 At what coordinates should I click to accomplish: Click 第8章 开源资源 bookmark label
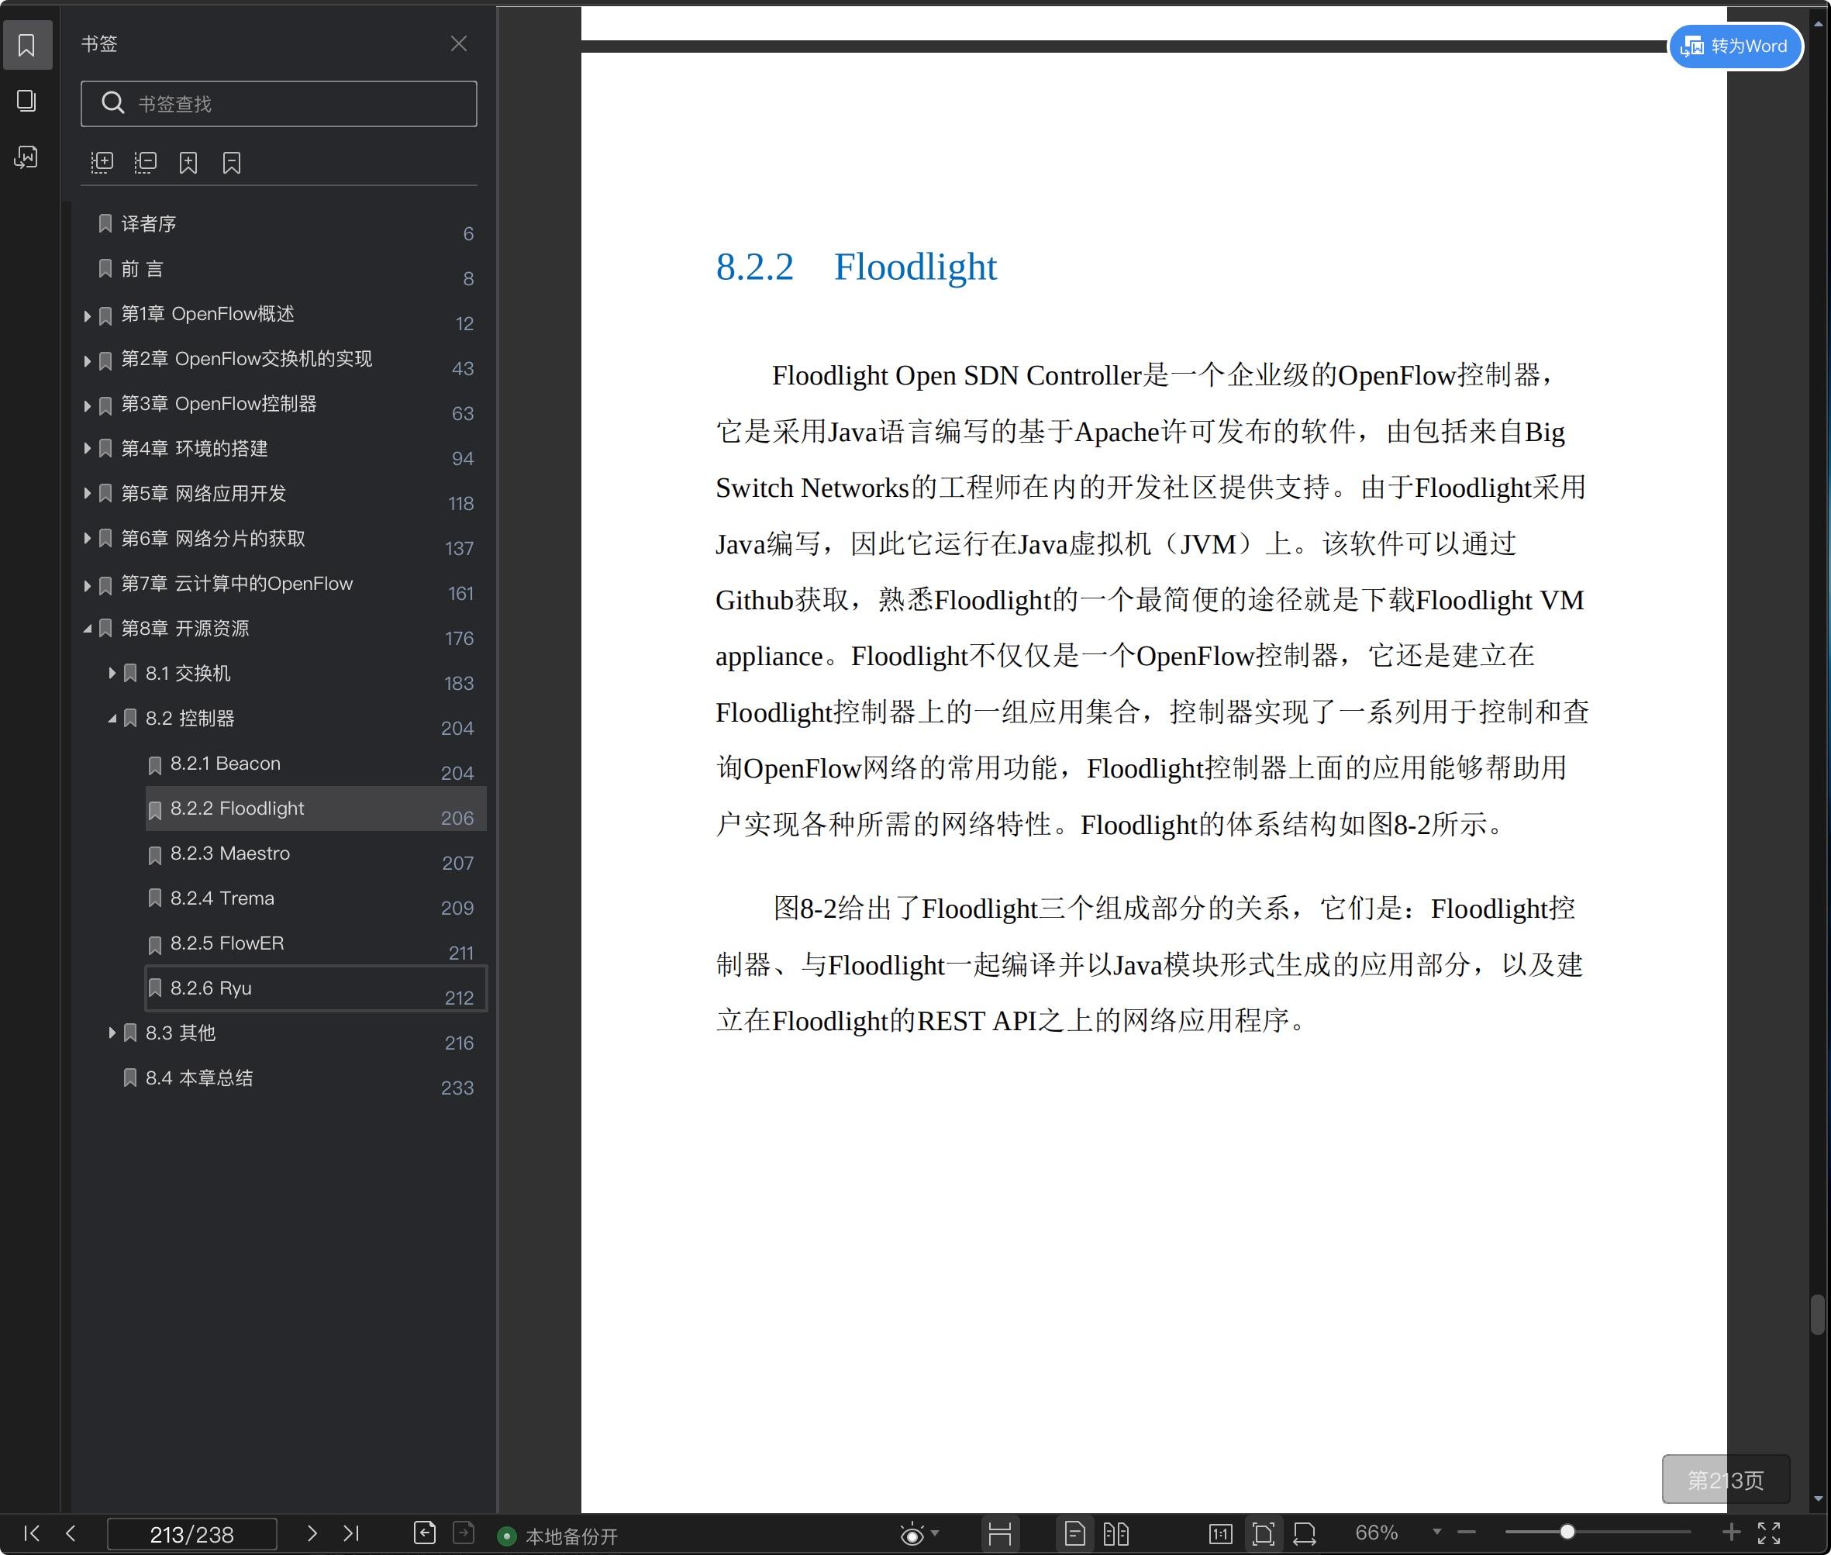coord(185,629)
